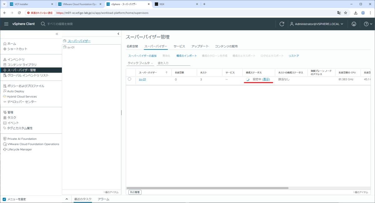This screenshot has height=203, width=375.
Task: Click スーパーバイザーの追加 action link
Action: coord(142,56)
